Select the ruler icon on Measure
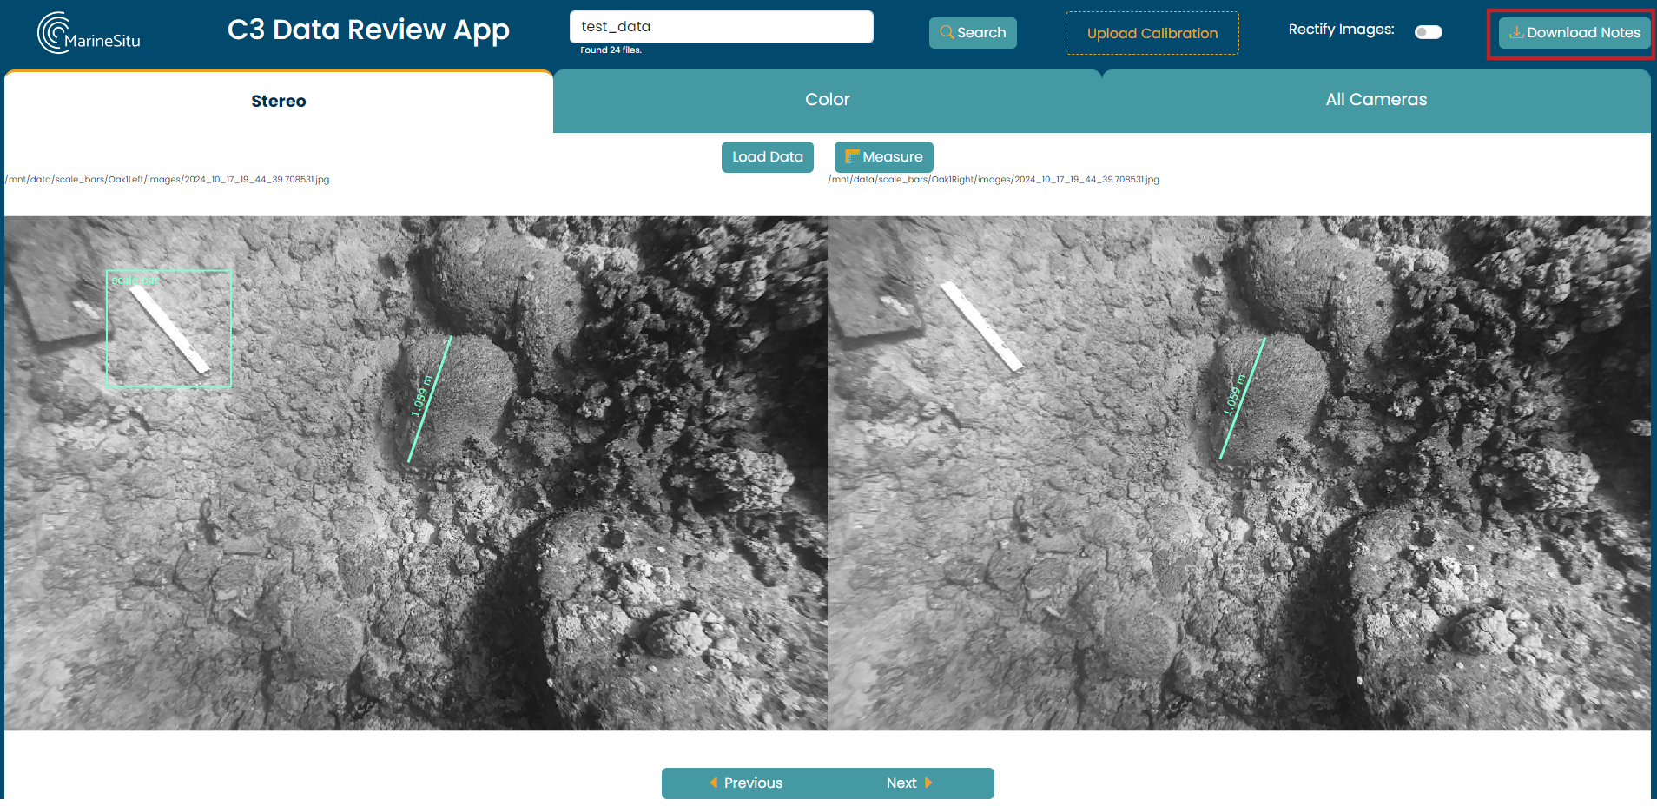Viewport: 1657px width, 806px height. pos(852,156)
